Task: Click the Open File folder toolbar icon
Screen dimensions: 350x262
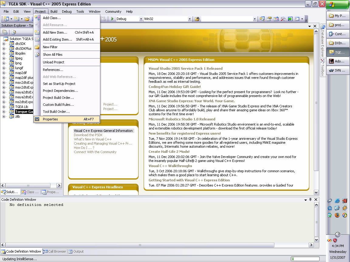Action: [27, 19]
